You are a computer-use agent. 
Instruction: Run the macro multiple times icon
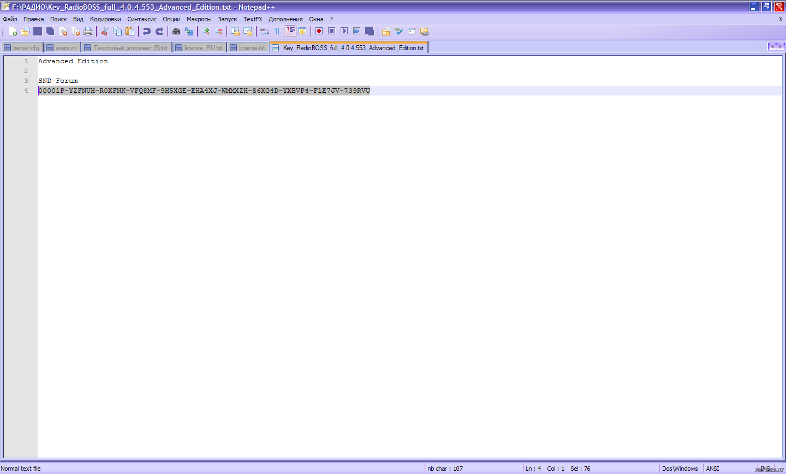click(357, 32)
